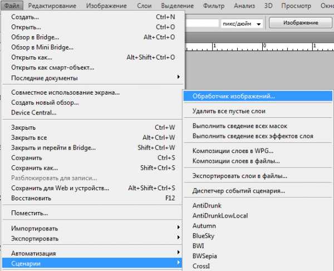Run the BWSepia script
Screen dimensions: 334x271
click(x=258, y=256)
